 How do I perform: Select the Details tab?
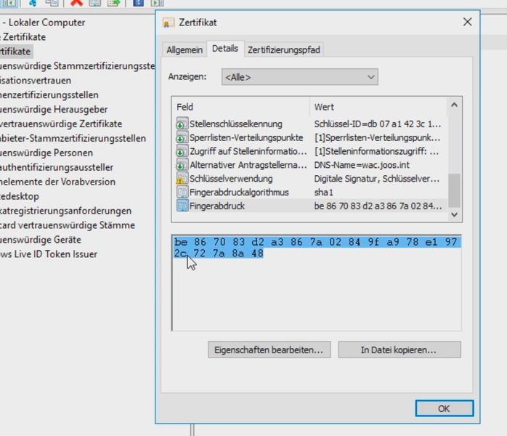point(225,49)
